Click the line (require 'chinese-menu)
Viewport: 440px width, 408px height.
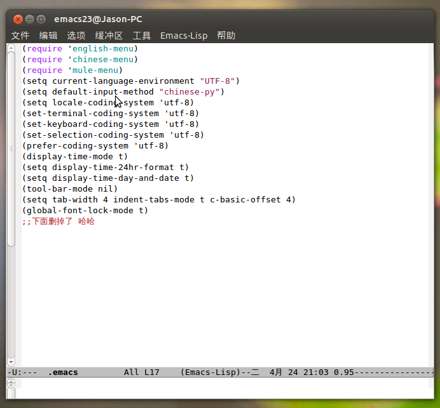point(80,60)
